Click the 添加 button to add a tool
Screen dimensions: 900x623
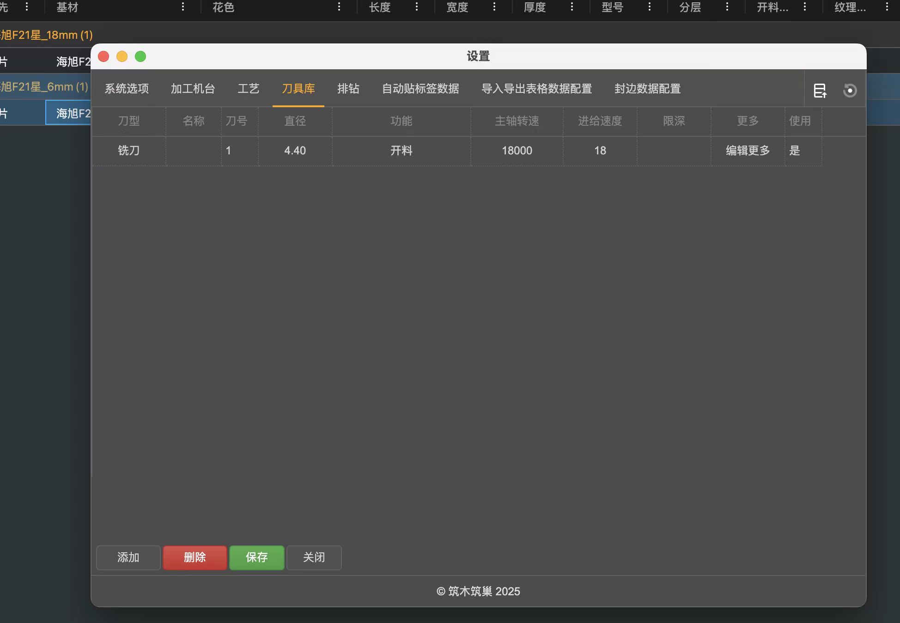(128, 558)
